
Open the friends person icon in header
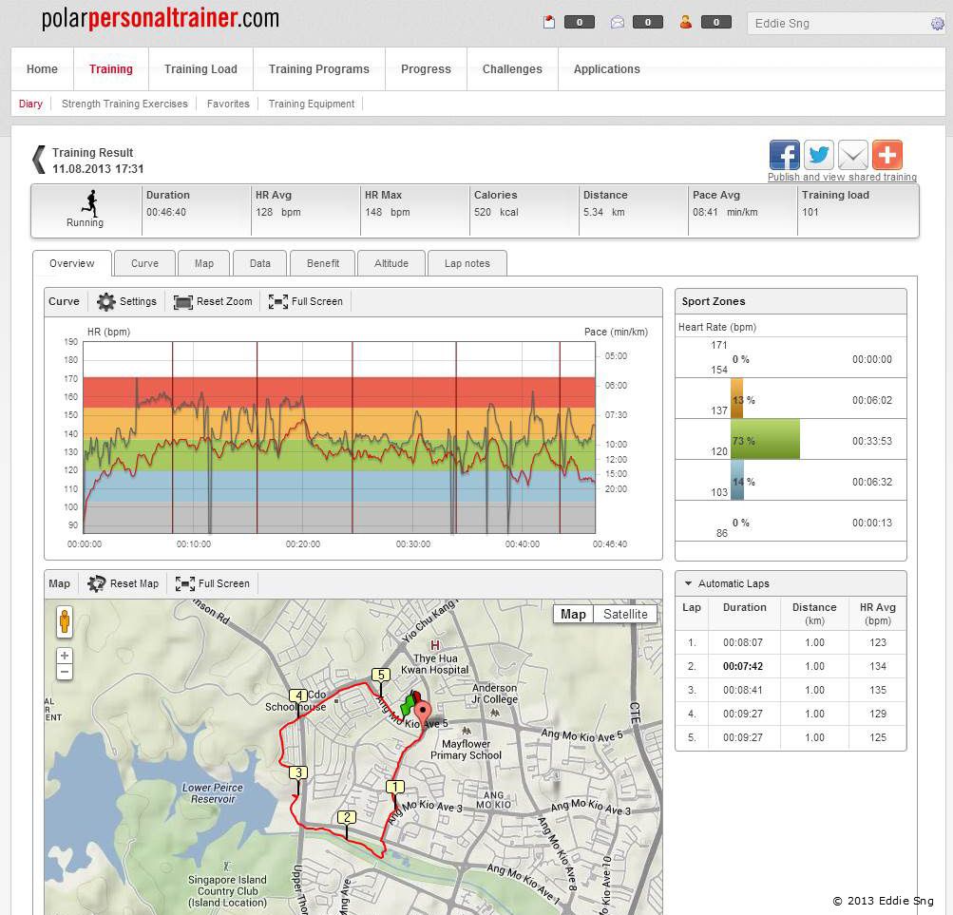coord(686,23)
